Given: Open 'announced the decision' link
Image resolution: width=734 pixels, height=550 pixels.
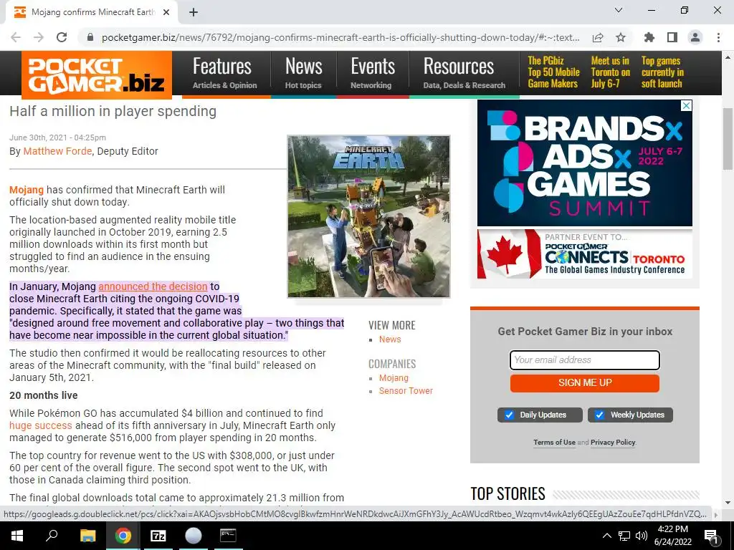Looking at the screenshot, I should [x=153, y=286].
